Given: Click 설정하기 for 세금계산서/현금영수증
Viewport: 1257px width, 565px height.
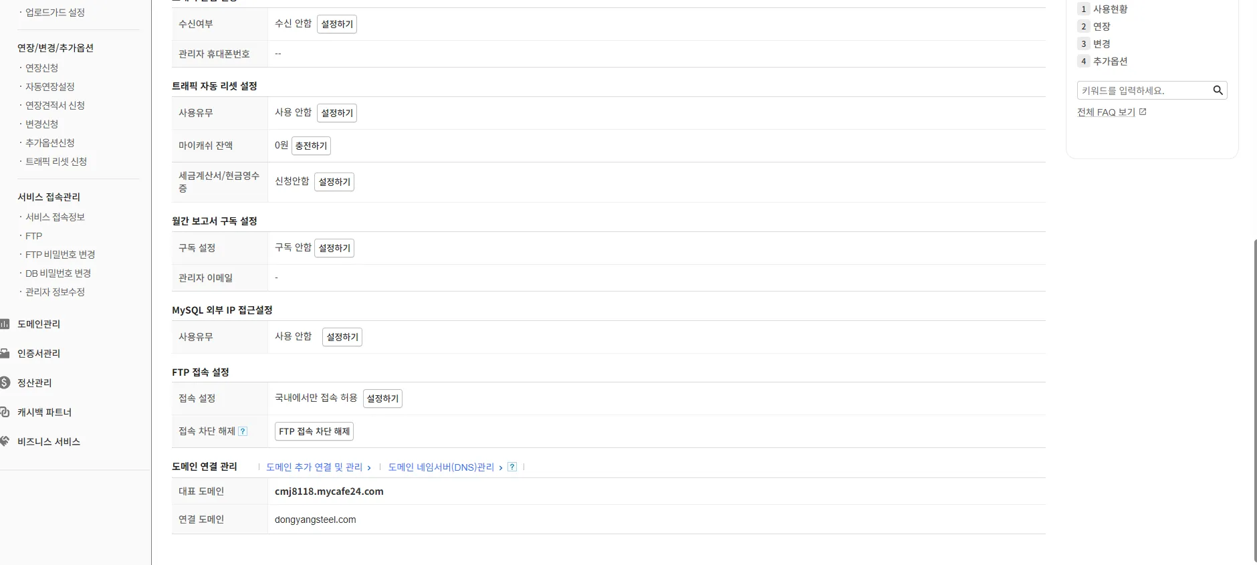Looking at the screenshot, I should [334, 182].
